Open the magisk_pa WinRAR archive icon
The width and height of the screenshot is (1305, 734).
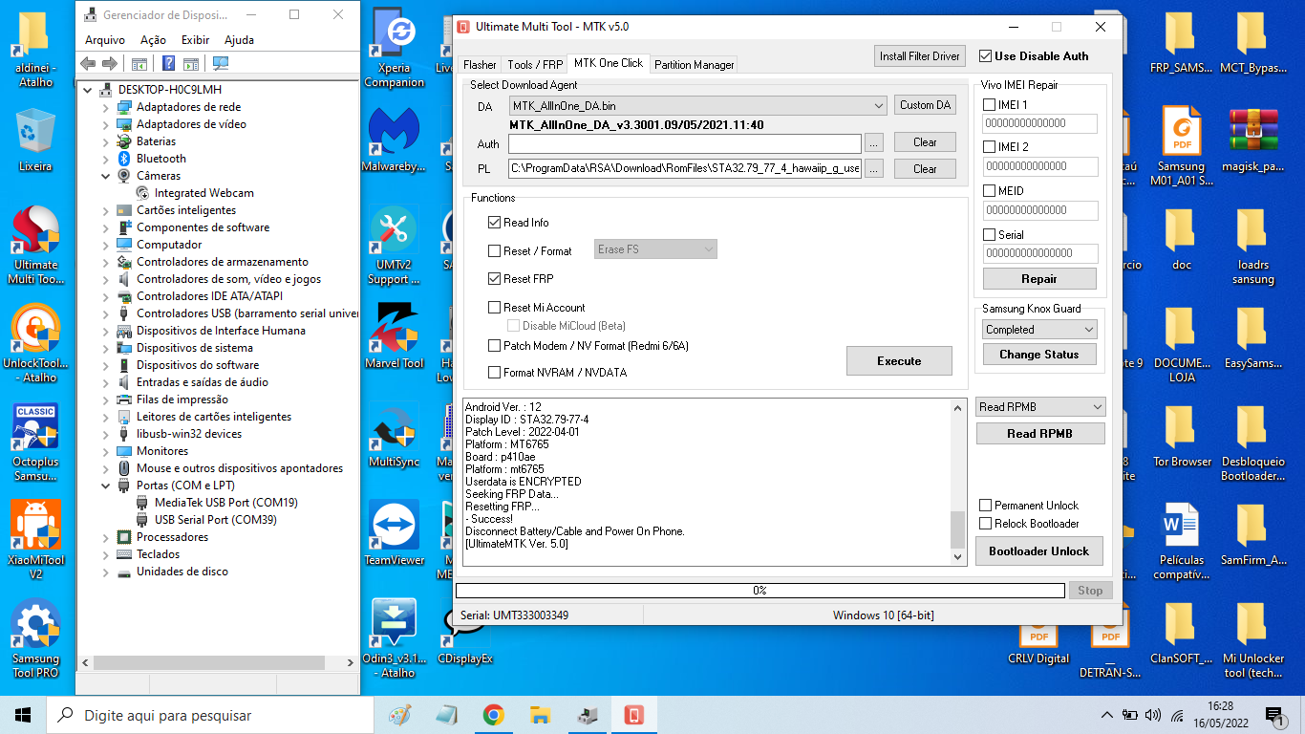1253,140
